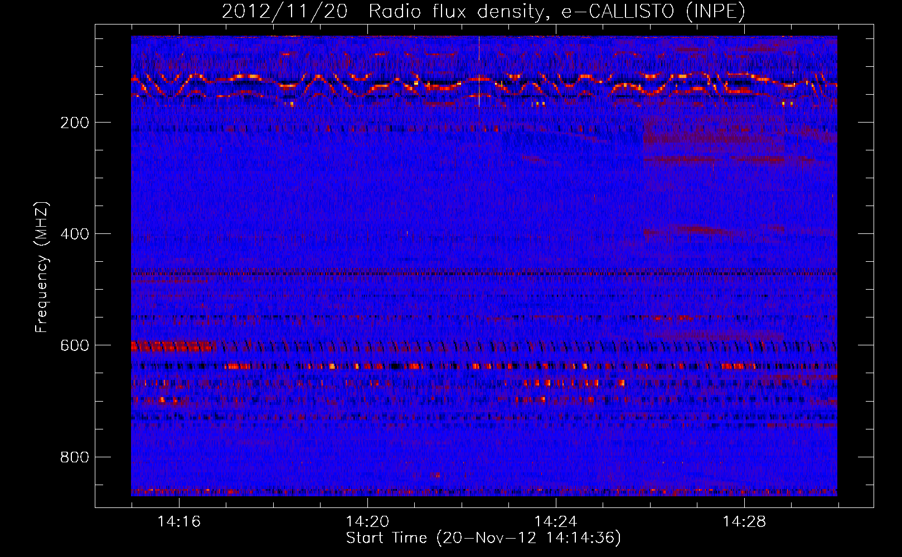Click the thin white vertical line near 14:22
Image resolution: width=902 pixels, height=557 pixels.
click(479, 71)
